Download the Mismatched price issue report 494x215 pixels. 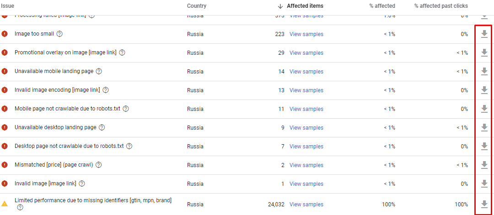484,165
